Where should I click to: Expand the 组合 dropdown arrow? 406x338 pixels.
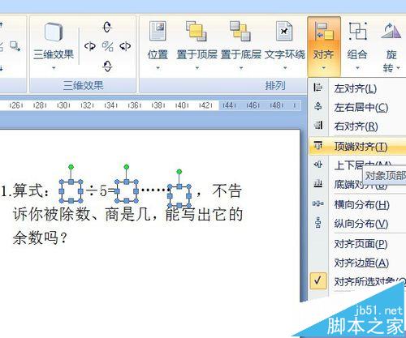click(357, 68)
